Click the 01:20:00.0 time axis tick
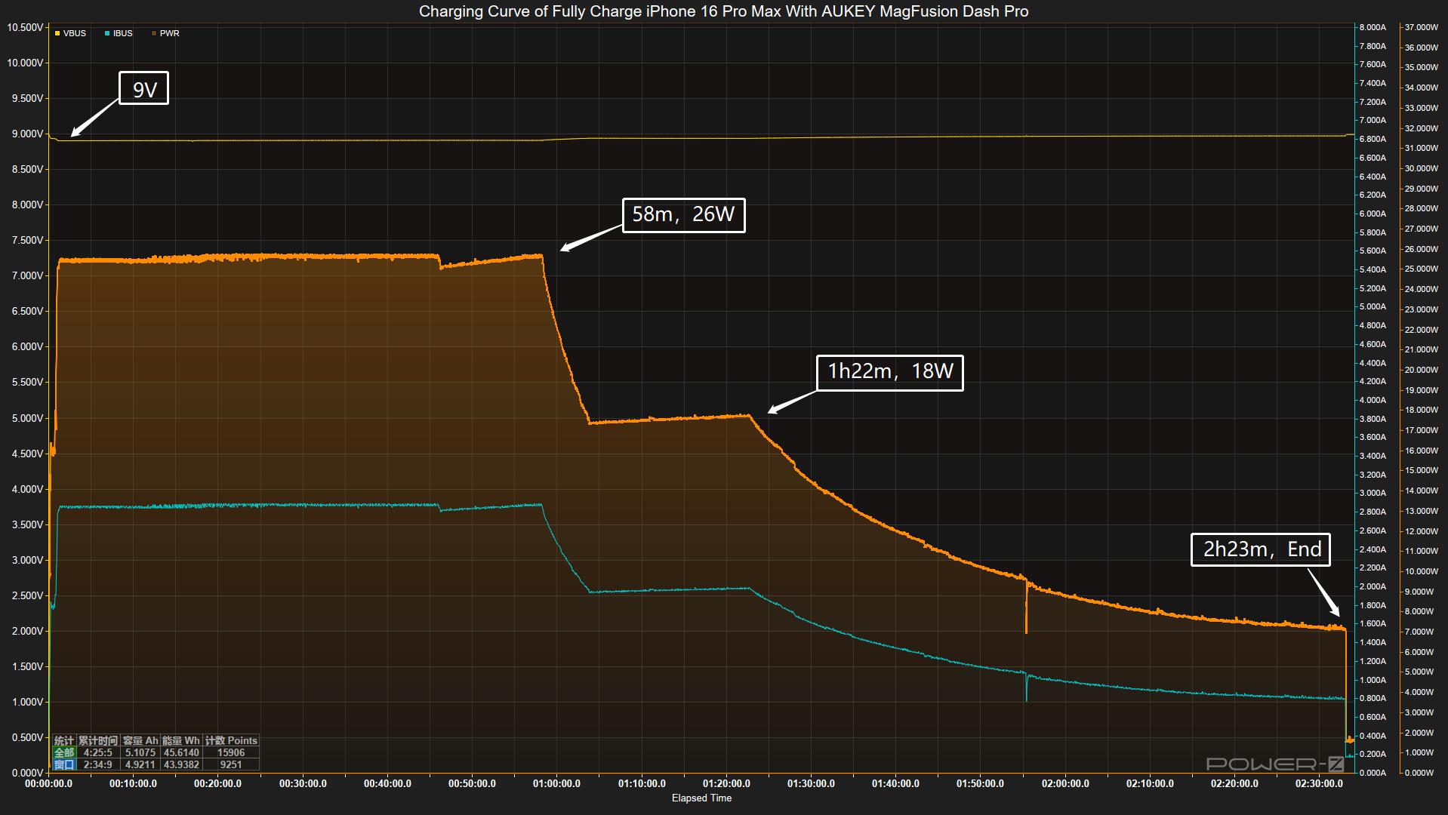The height and width of the screenshot is (815, 1448). coord(726,783)
